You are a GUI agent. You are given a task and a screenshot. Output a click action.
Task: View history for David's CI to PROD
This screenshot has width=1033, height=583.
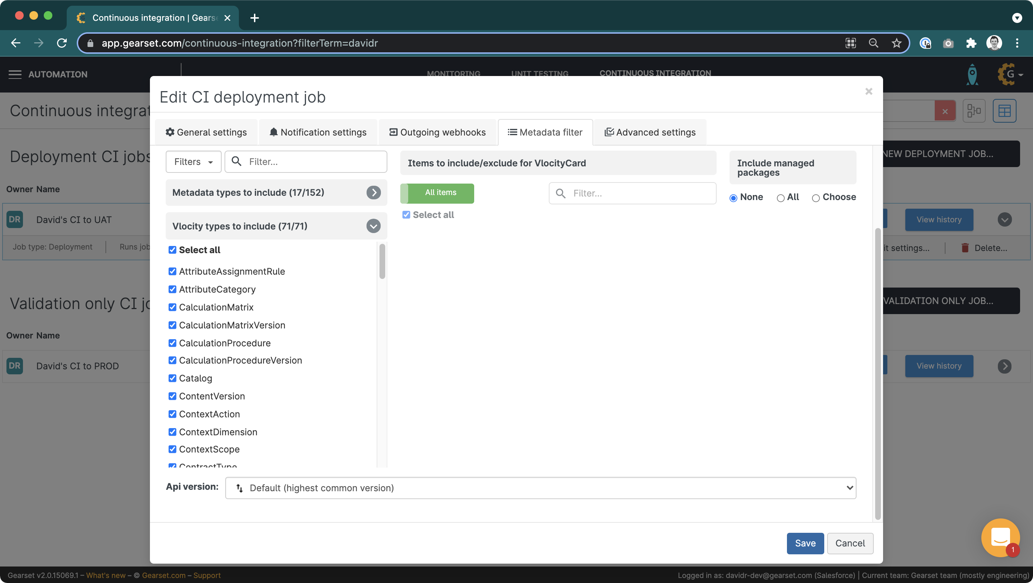(939, 366)
